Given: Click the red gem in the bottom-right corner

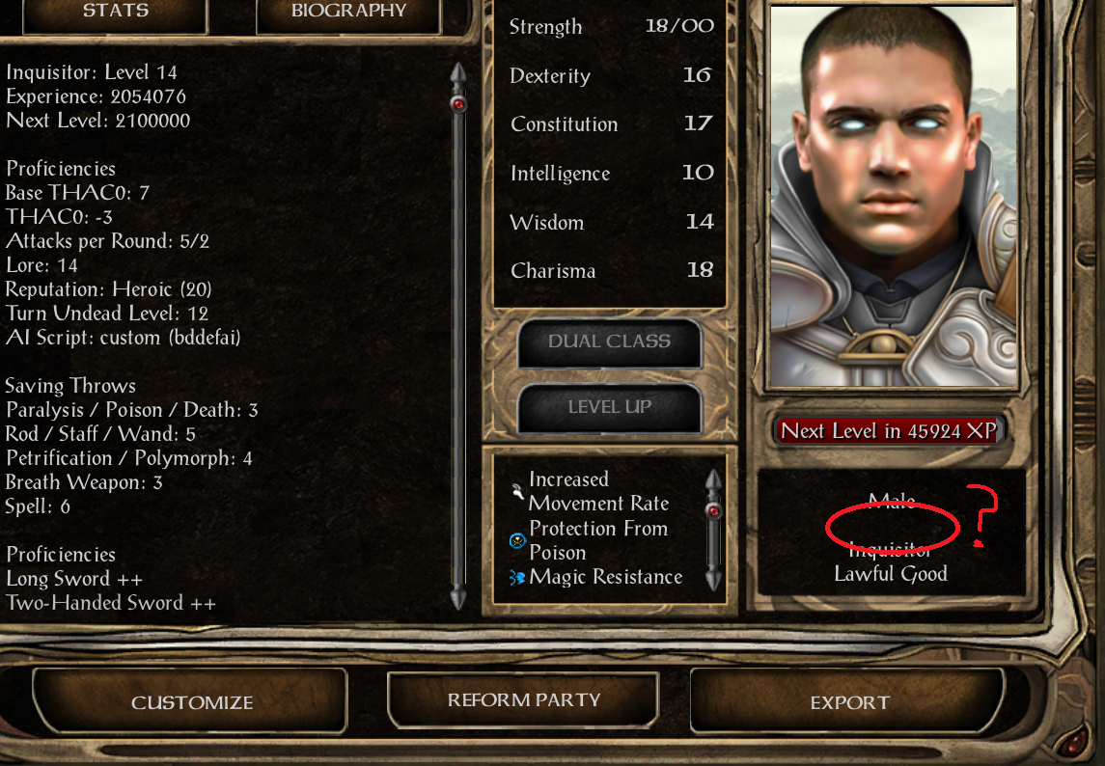Looking at the screenshot, I should pyautogui.click(x=1074, y=742).
